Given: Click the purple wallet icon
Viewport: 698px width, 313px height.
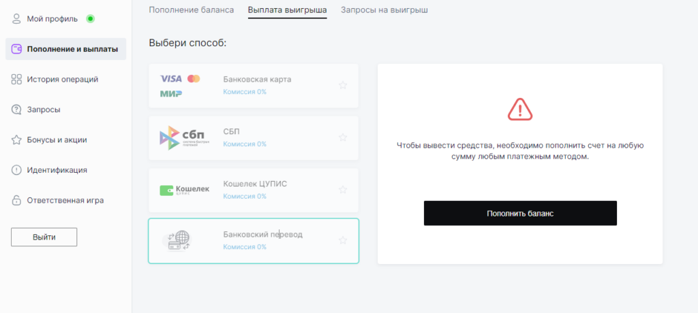Looking at the screenshot, I should (x=16, y=49).
